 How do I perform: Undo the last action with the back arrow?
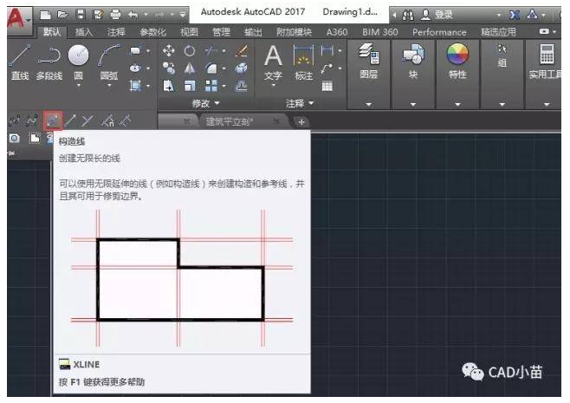click(133, 15)
